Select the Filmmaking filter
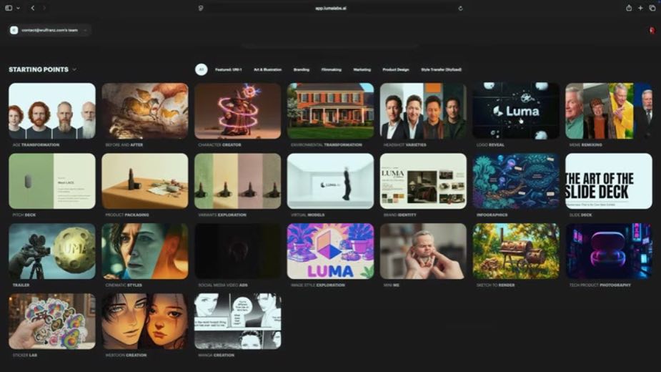Image resolution: width=661 pixels, height=372 pixels. click(x=332, y=69)
